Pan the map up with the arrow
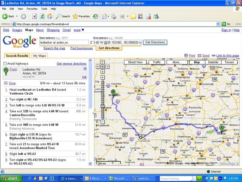242x182 pixels. point(103,62)
